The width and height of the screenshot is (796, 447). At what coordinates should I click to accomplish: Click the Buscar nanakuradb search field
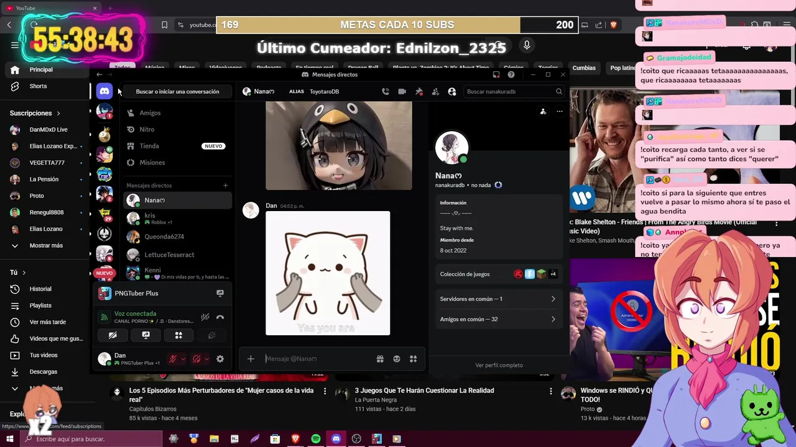(514, 91)
